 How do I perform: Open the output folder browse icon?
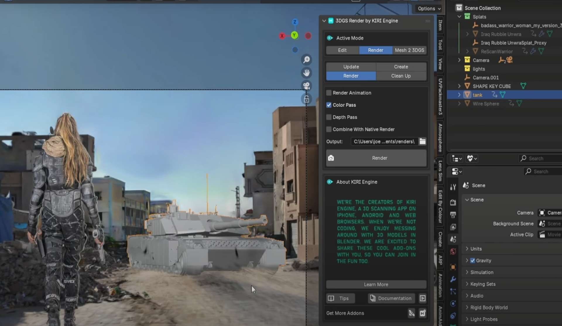click(422, 141)
